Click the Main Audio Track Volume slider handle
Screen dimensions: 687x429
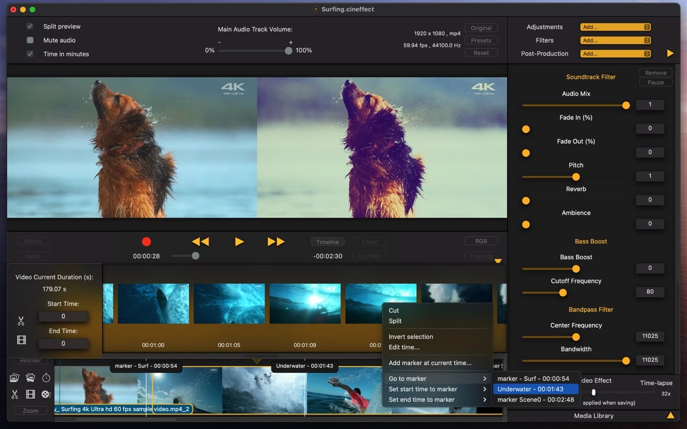coord(288,51)
